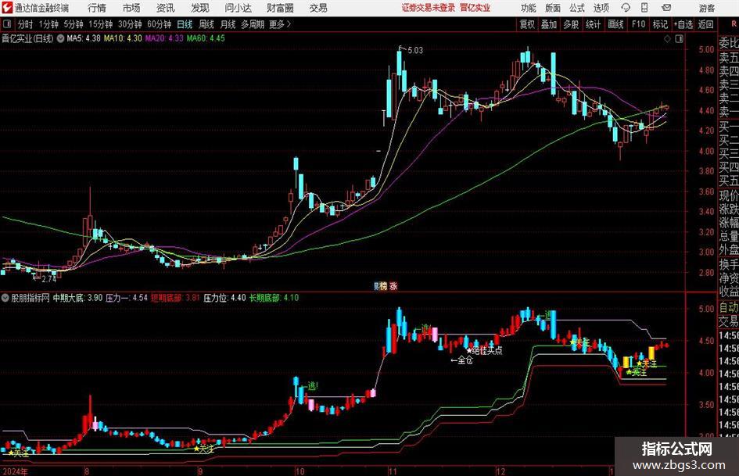The width and height of the screenshot is (739, 476).
Task: Open the 行情 menu
Action: (x=97, y=8)
